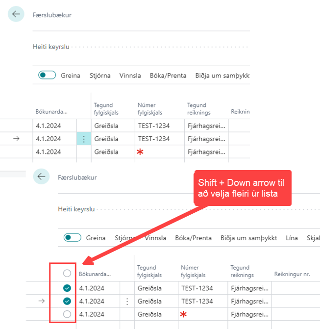
Task: Click the back arrow in the lower Færslubækur page
Action: 42,177
